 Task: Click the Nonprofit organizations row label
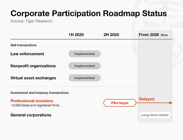pyautogui.click(x=33, y=66)
